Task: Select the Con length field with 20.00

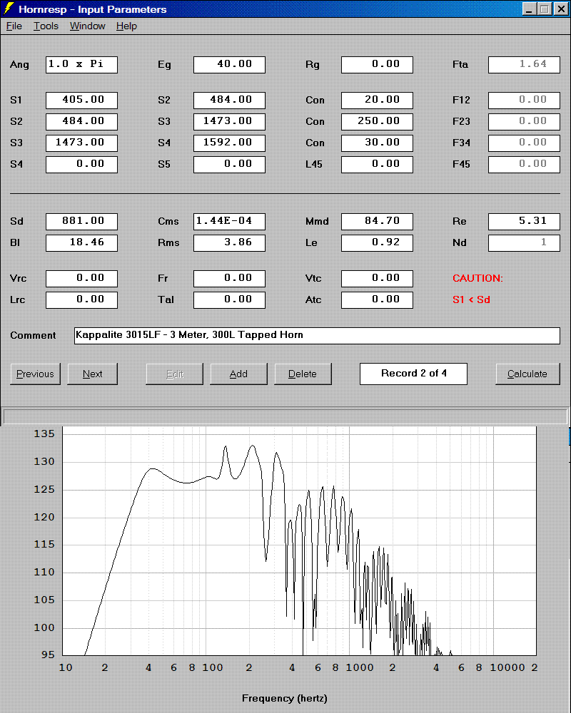Action: click(x=377, y=100)
